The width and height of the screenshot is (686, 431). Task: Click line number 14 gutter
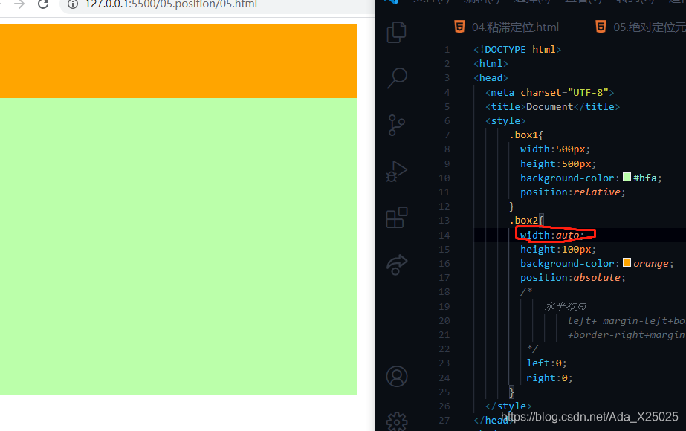[x=444, y=236]
